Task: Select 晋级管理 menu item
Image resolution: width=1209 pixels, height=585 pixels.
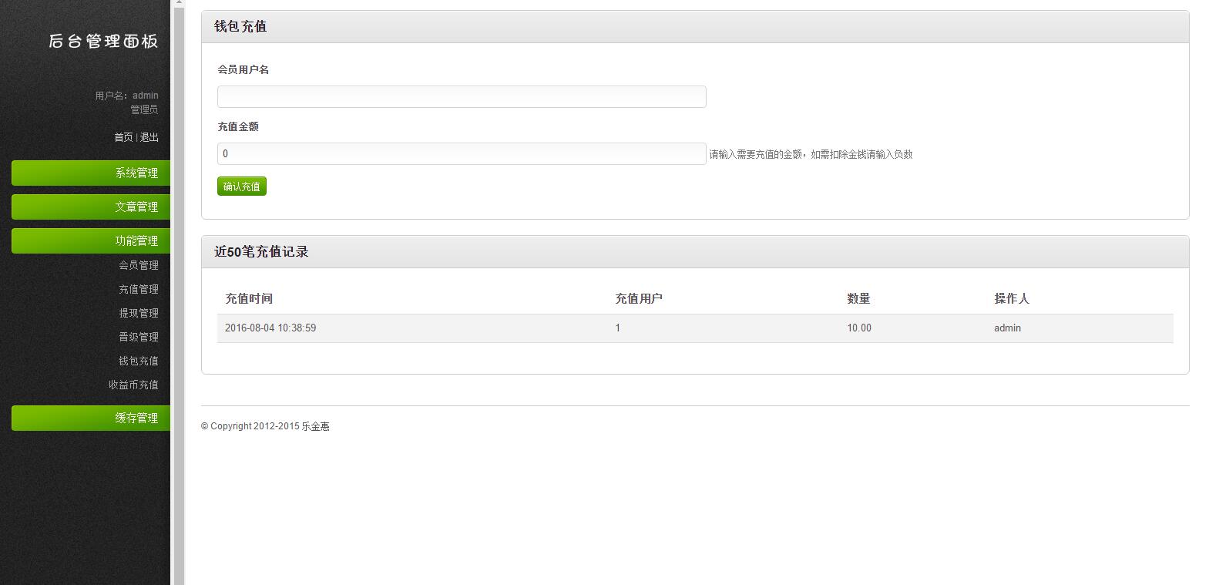Action: (x=139, y=337)
